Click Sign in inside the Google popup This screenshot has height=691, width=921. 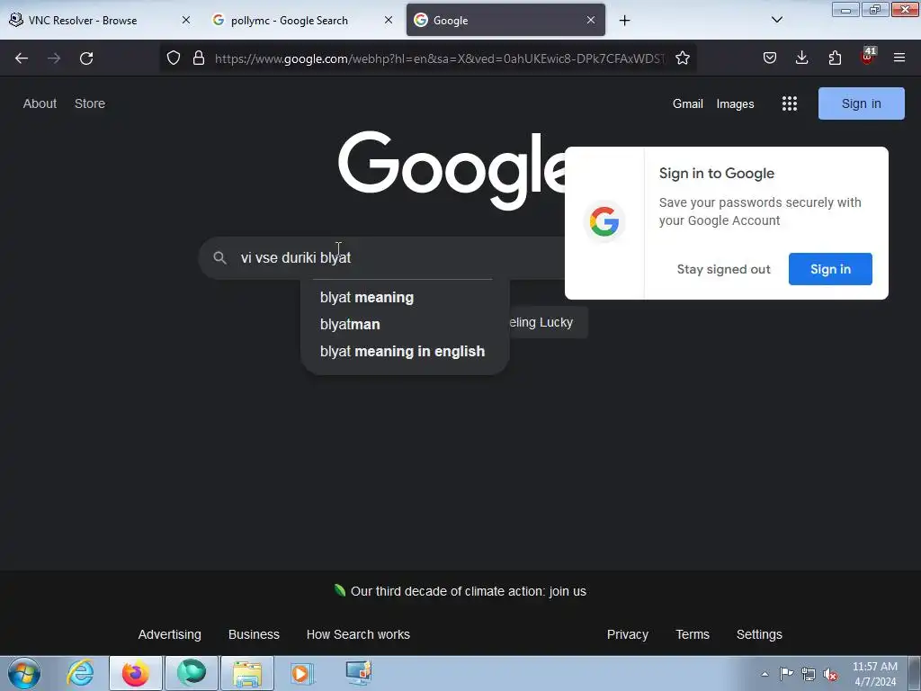830,269
